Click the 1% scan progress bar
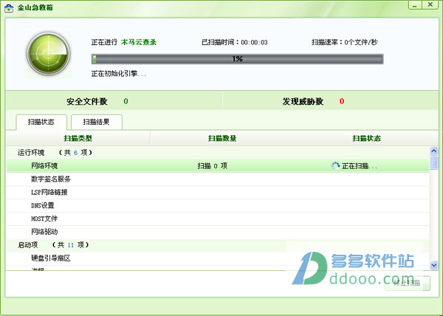Screen dimensions: 443x316 (x=237, y=59)
